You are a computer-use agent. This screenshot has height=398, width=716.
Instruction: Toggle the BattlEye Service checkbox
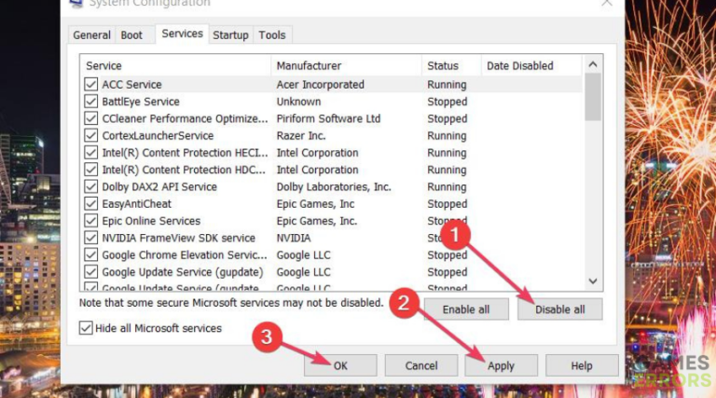click(x=91, y=102)
